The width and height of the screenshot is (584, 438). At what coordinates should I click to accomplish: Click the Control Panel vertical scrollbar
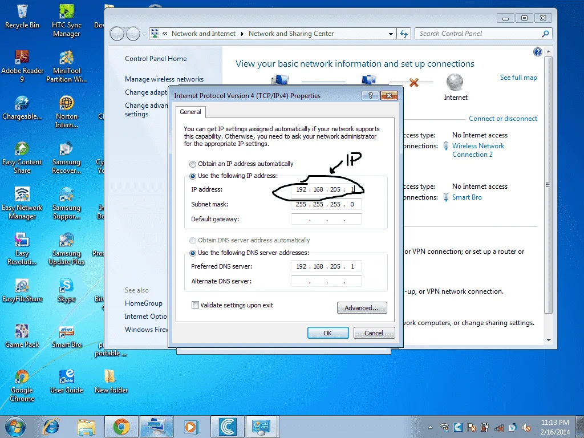click(548, 185)
